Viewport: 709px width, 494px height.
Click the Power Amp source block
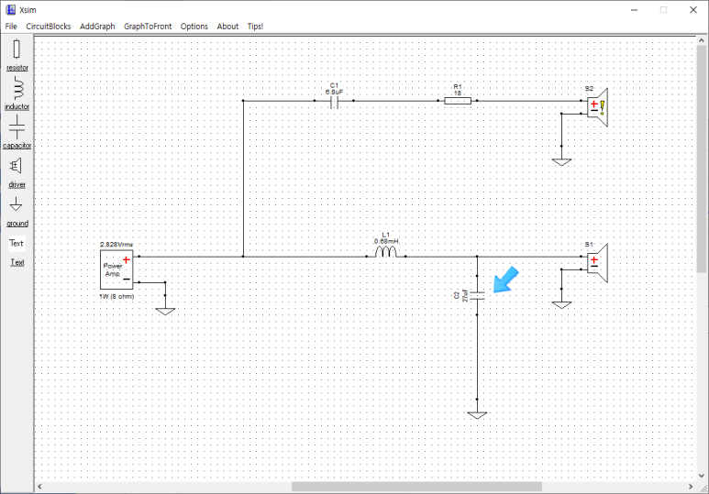(116, 269)
